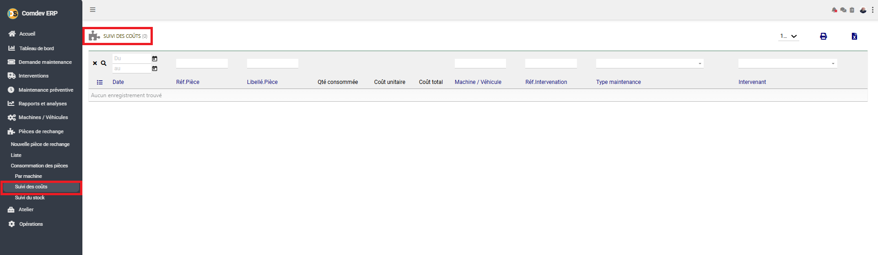
Task: Click the truck icon beside Interventions
Action: coord(11,76)
